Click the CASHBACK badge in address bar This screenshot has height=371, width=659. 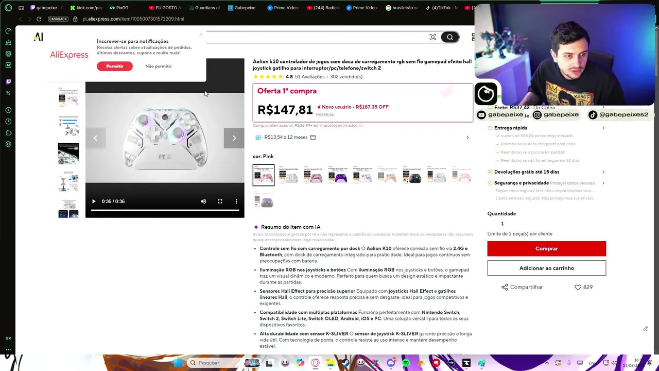click(x=58, y=19)
